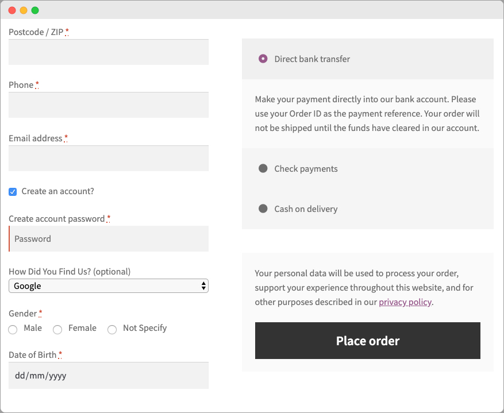Screen dimensions: 504x413
Task: Click the Direct bank transfer payment description text
Action: click(x=367, y=113)
